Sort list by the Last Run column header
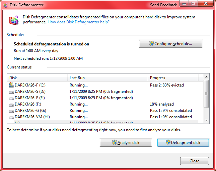Image resolution: width=216 pixels, height=171 pixels. pyautogui.click(x=107, y=78)
